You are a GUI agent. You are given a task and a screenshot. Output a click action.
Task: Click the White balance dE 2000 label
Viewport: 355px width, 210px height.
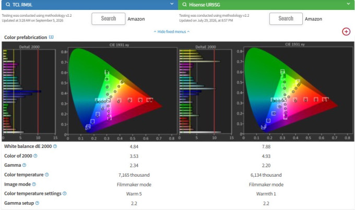point(28,146)
